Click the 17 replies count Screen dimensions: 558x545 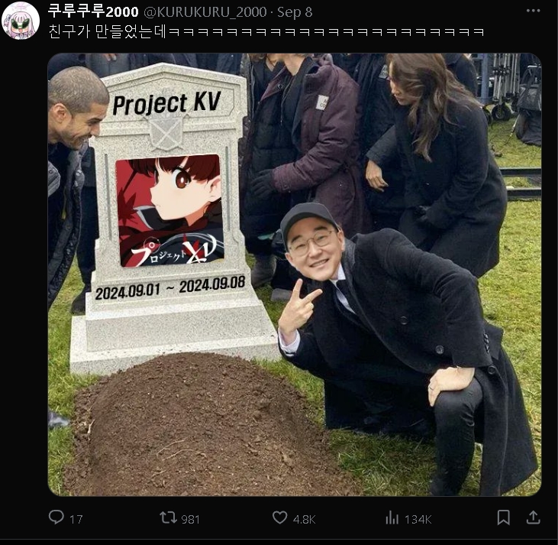(76, 519)
